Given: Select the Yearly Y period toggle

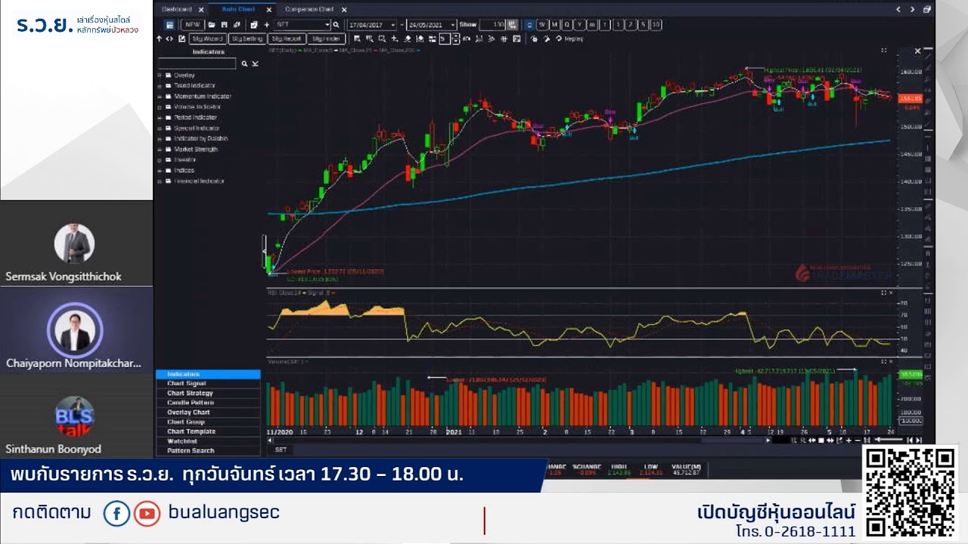Looking at the screenshot, I should (x=579, y=24).
